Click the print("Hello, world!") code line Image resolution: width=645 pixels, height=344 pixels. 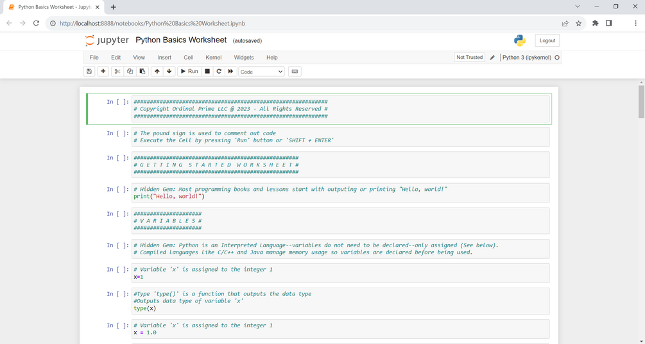[x=169, y=196]
